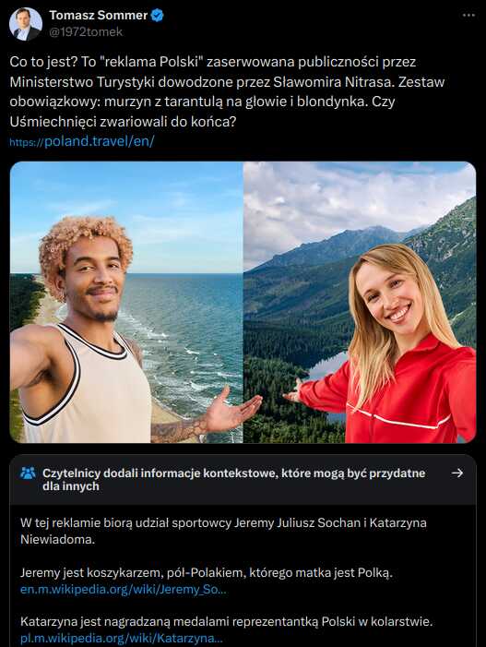
Task: Click the note line about Jeremy koszykarzem
Action: coord(206,573)
